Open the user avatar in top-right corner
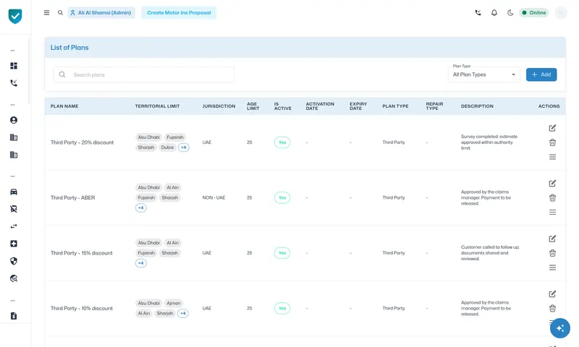579x347 pixels. click(560, 13)
